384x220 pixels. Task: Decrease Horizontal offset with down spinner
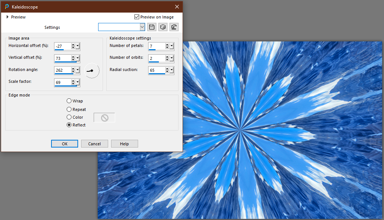(x=73, y=47)
